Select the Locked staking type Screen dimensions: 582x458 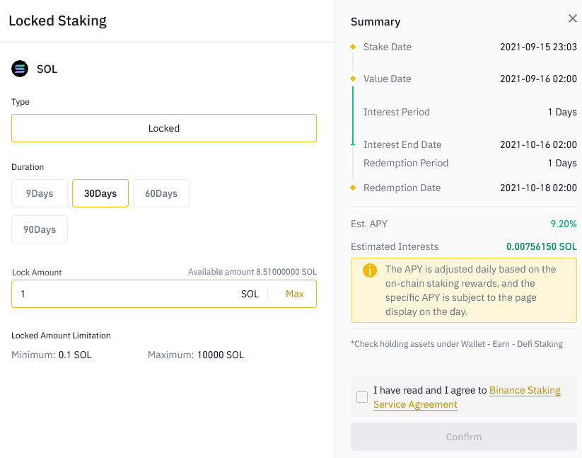[164, 128]
